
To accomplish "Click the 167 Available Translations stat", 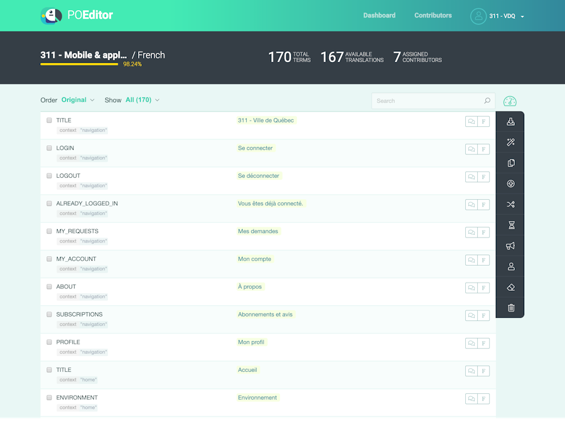I will pos(352,57).
